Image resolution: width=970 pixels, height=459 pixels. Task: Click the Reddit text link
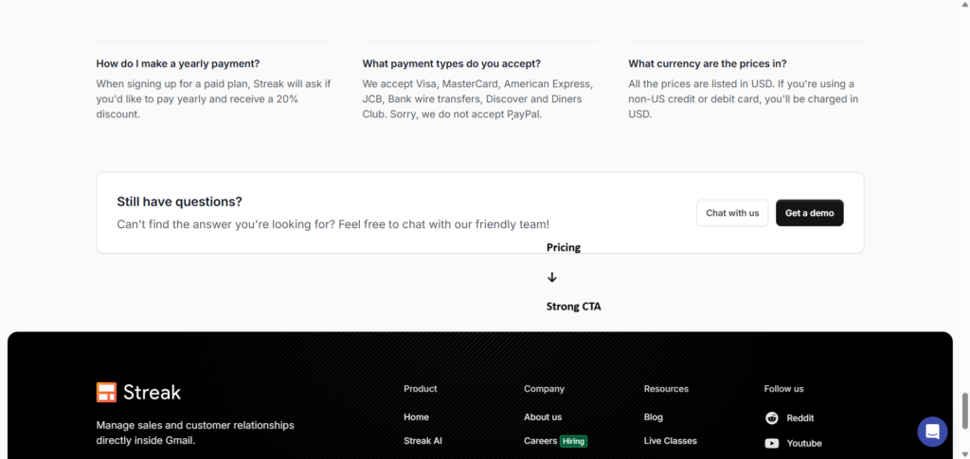800,418
